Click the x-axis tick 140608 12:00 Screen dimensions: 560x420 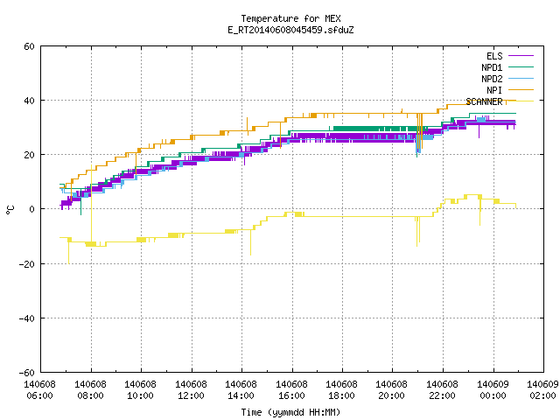(191, 390)
